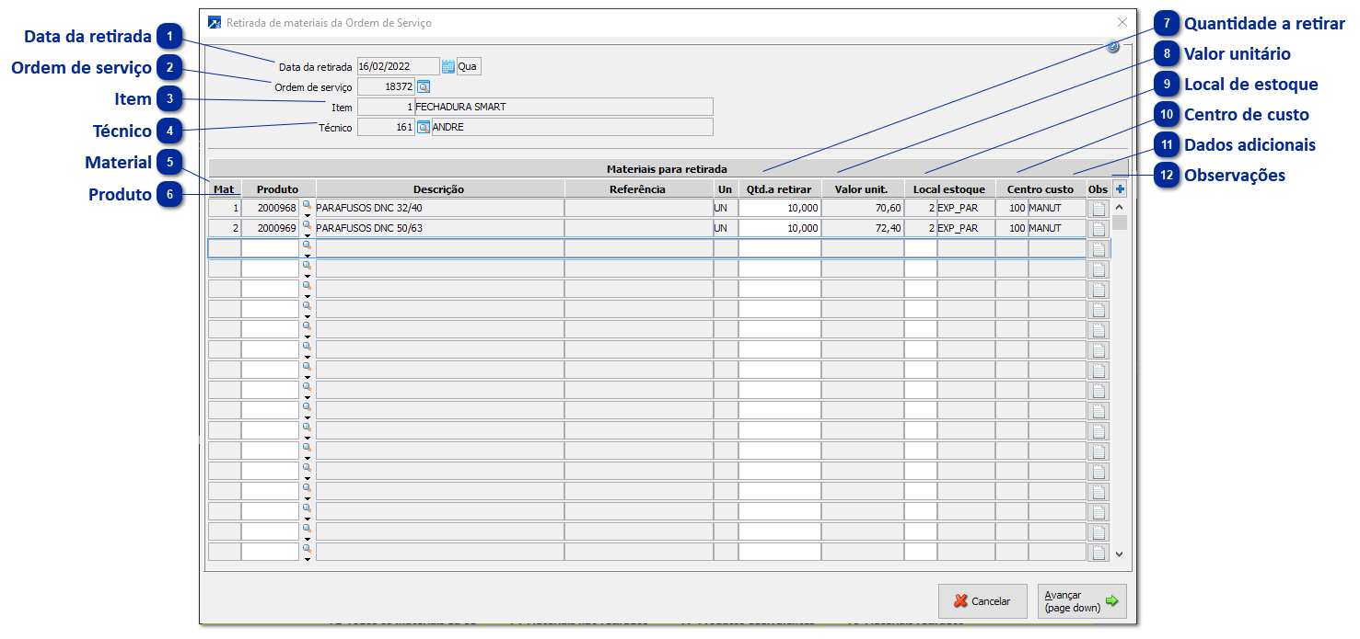Click the Qtd.a retirar column header
The image size is (1360, 639).
point(780,188)
